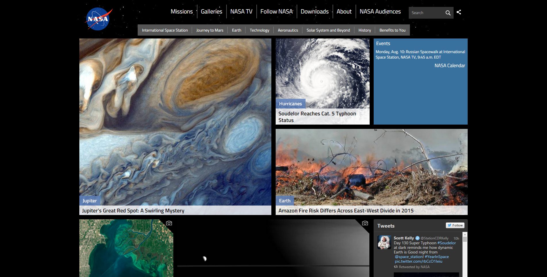Open the NASA Calendar link
This screenshot has width=547, height=277.
pyautogui.click(x=450, y=65)
